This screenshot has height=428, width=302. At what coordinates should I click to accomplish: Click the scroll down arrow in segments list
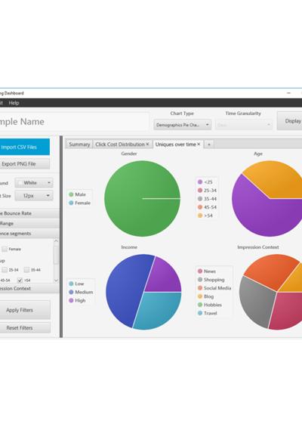pyautogui.click(x=56, y=281)
